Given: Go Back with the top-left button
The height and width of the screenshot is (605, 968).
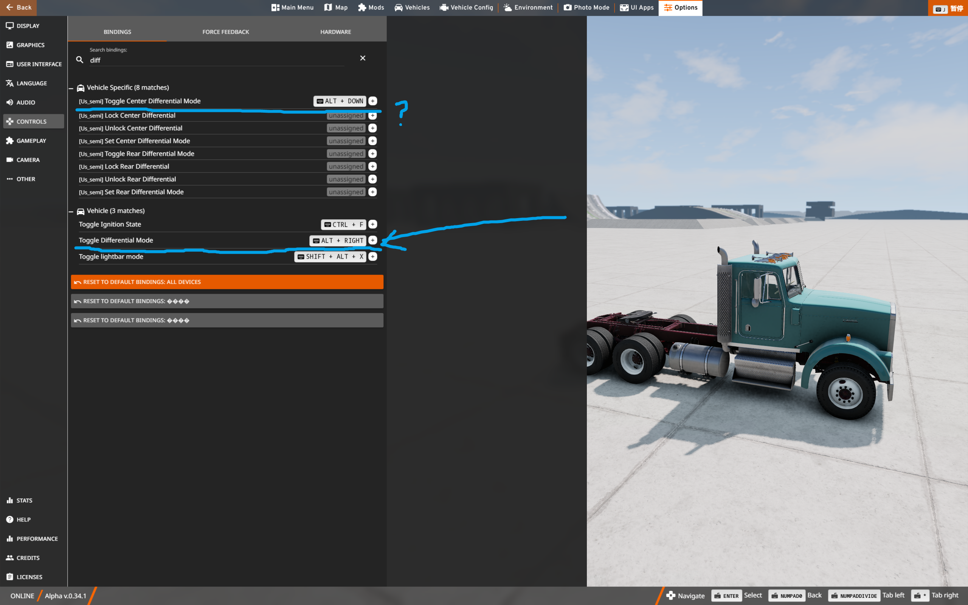Looking at the screenshot, I should [19, 8].
